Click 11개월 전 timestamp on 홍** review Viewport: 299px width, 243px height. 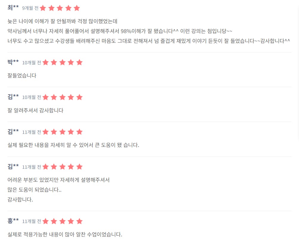32,221
